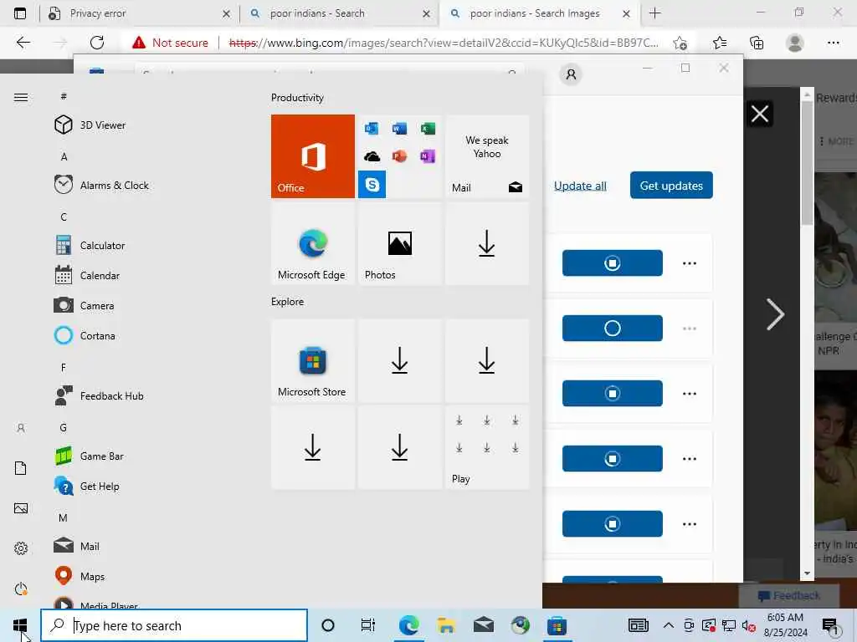Click the Windows Start button

click(x=20, y=625)
